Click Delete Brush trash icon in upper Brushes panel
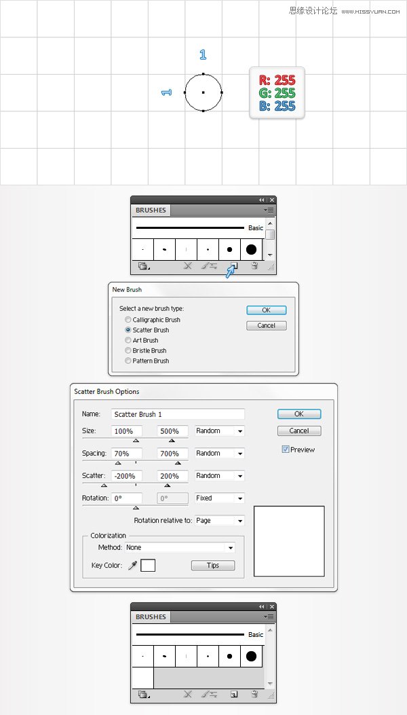 (x=255, y=266)
